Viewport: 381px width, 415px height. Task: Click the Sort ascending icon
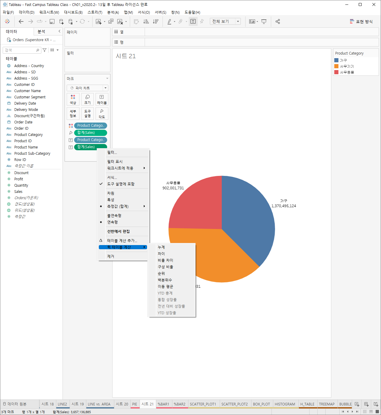pyautogui.click(x=146, y=21)
